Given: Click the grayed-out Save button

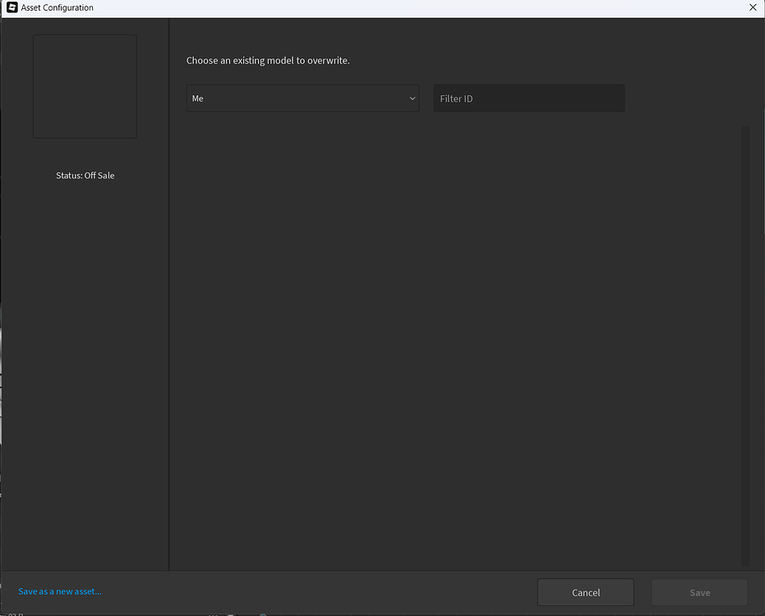Looking at the screenshot, I should coord(699,592).
